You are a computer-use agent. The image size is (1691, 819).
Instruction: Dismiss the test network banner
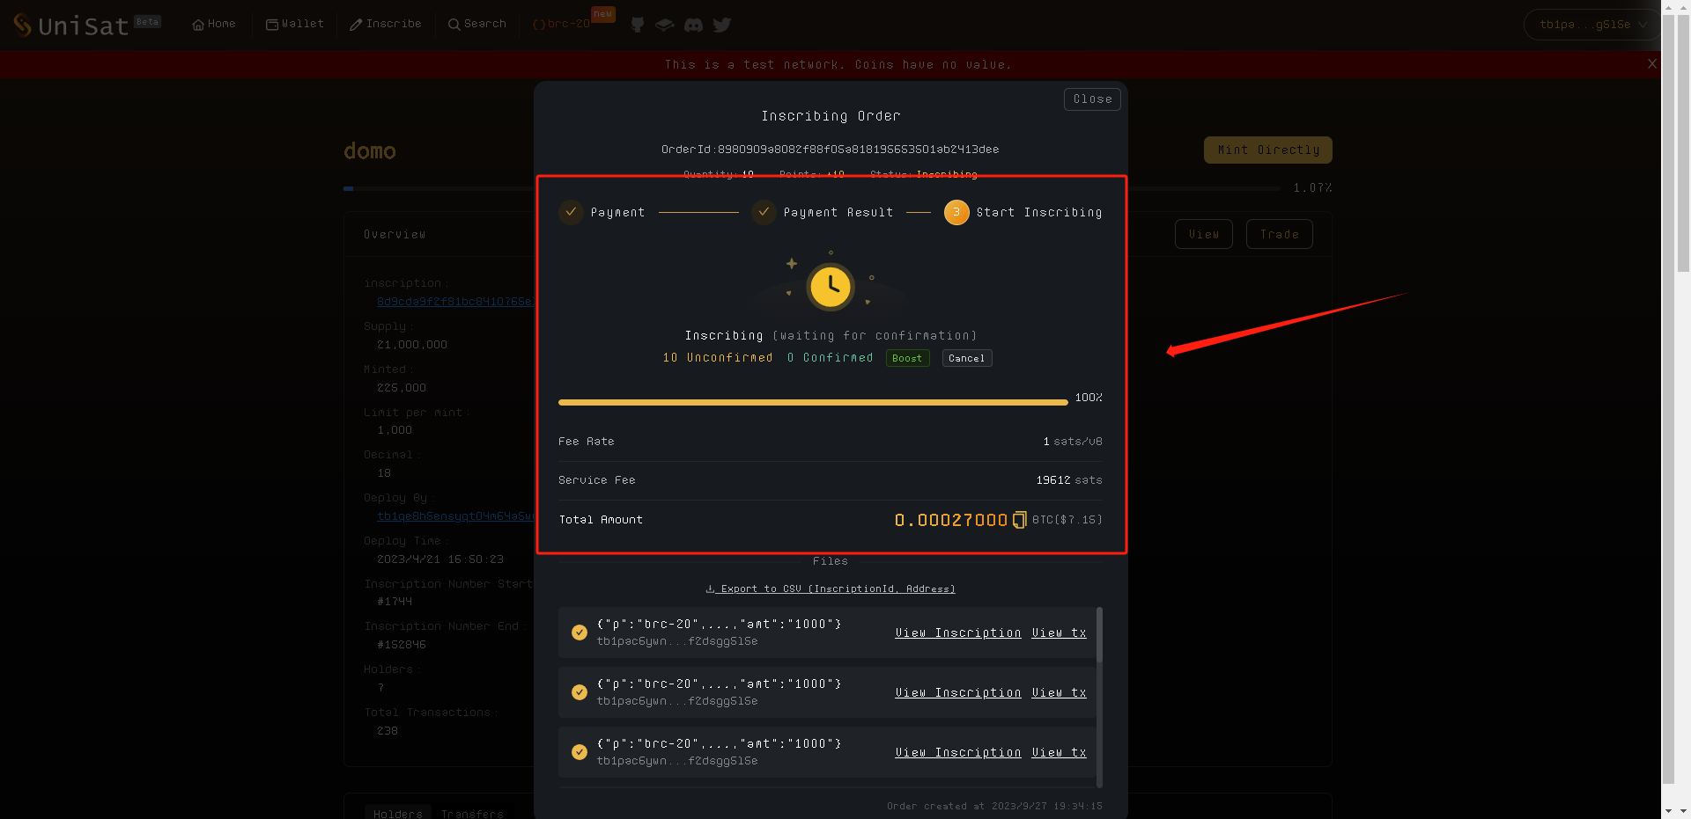1652,64
